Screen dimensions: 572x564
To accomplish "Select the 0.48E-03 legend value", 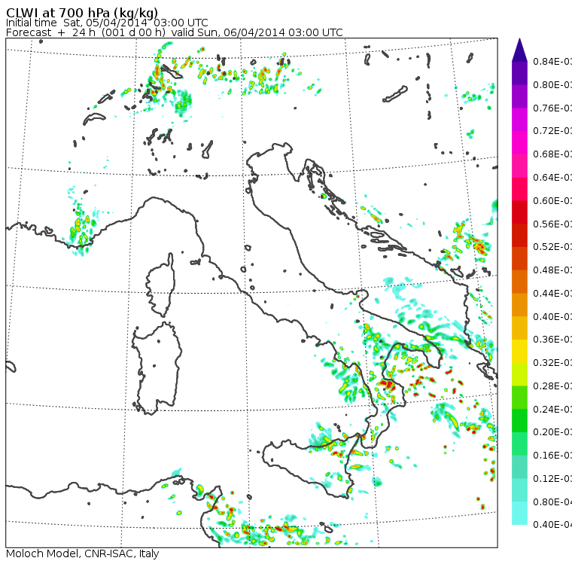I will coord(552,270).
